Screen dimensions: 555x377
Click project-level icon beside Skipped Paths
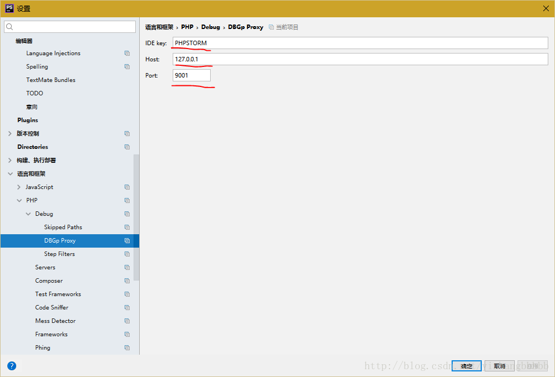(127, 228)
